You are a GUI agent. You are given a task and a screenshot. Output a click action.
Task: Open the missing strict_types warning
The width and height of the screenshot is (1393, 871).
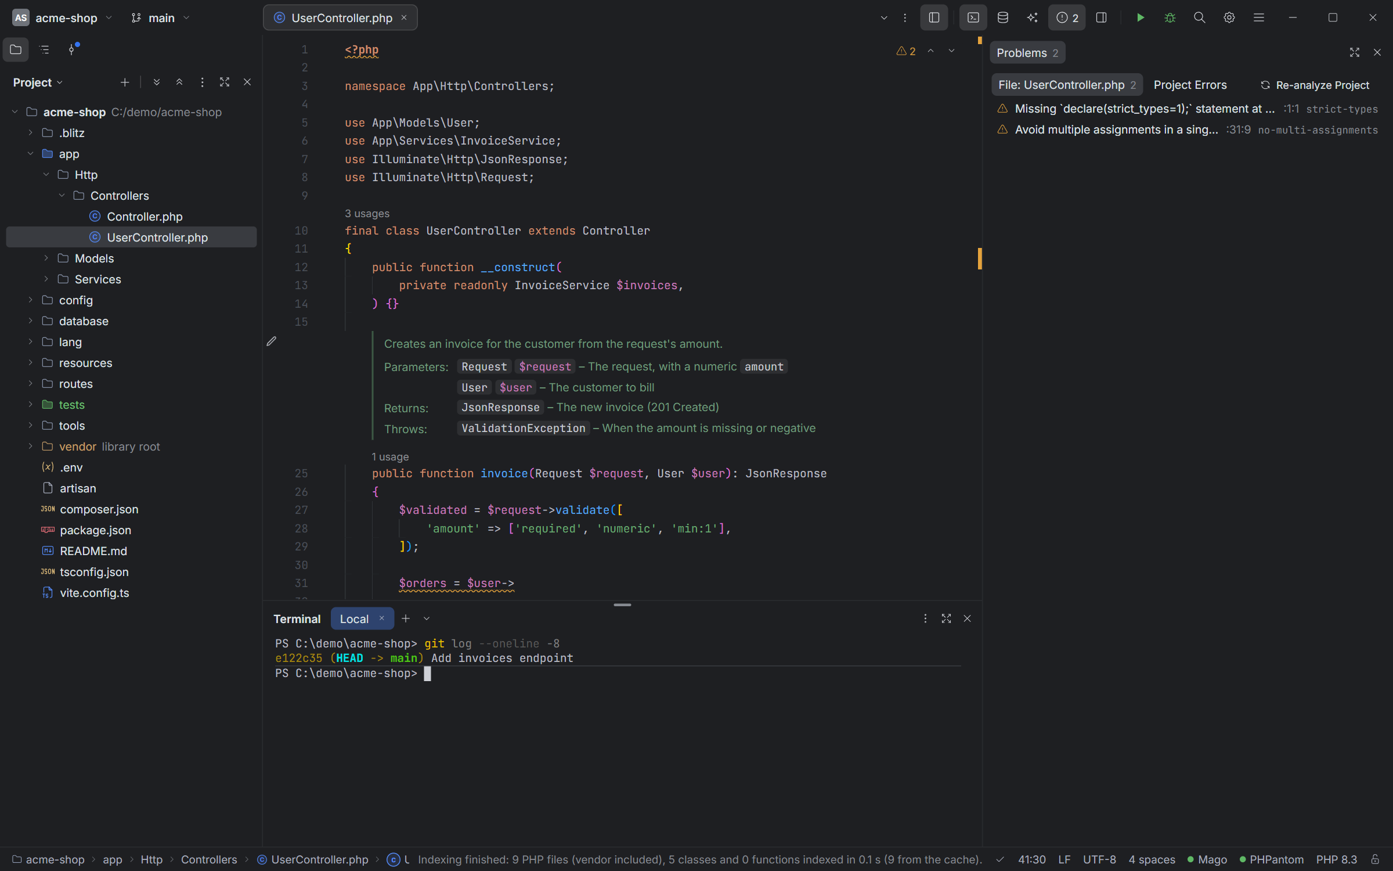tap(1187, 109)
